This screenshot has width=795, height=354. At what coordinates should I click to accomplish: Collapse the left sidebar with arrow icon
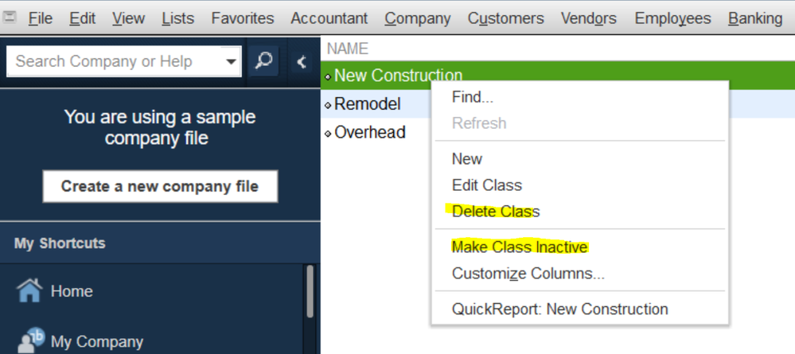click(x=301, y=61)
